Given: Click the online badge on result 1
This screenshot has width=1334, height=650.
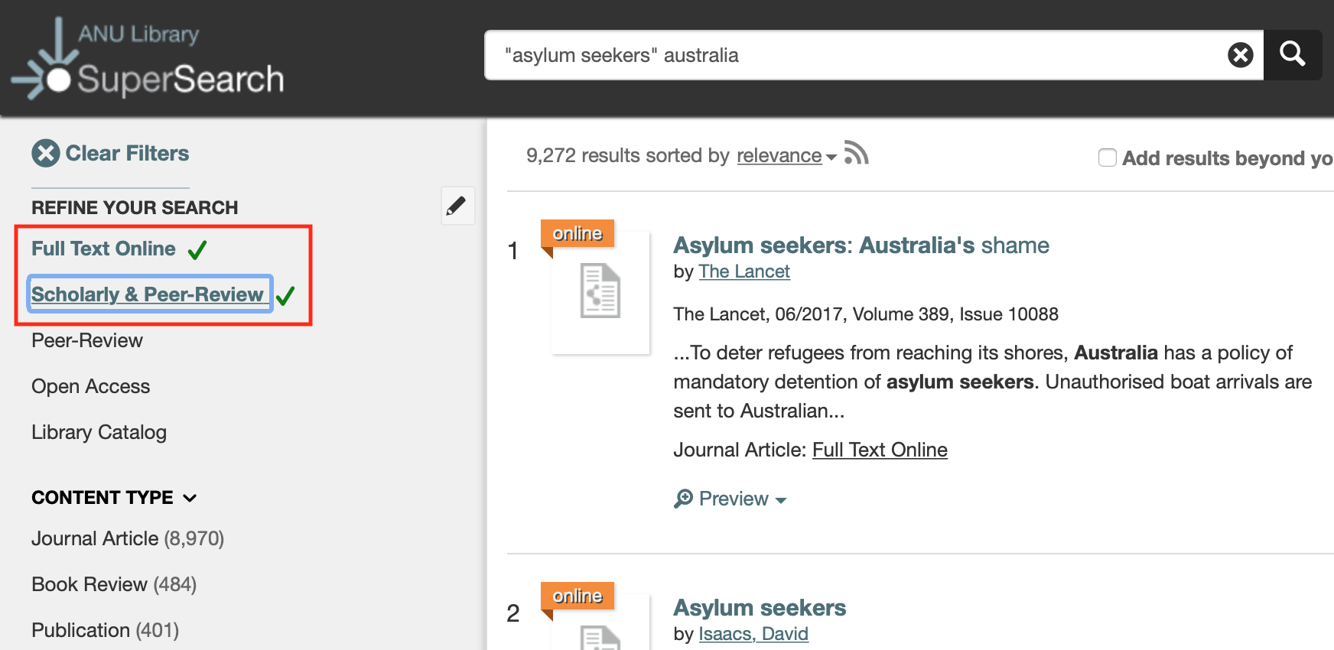Looking at the screenshot, I should [x=578, y=233].
